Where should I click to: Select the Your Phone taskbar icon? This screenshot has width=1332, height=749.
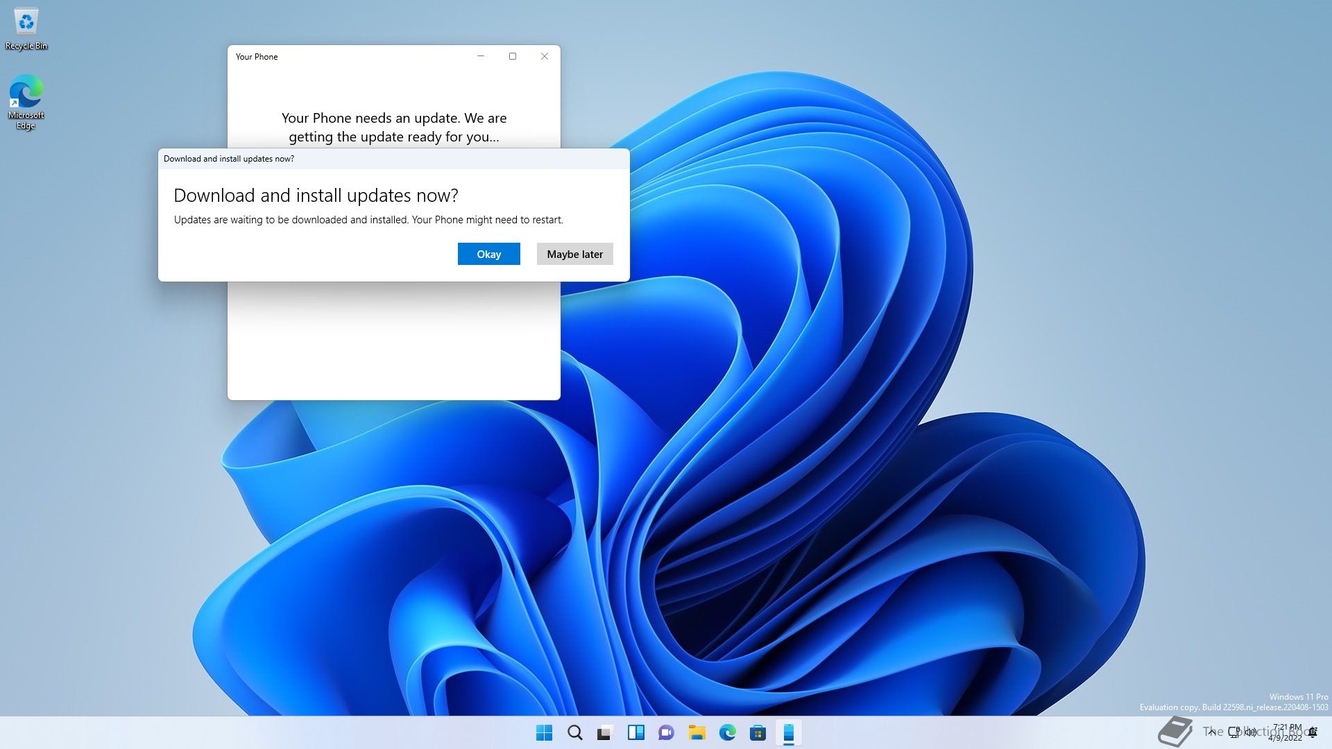(789, 732)
